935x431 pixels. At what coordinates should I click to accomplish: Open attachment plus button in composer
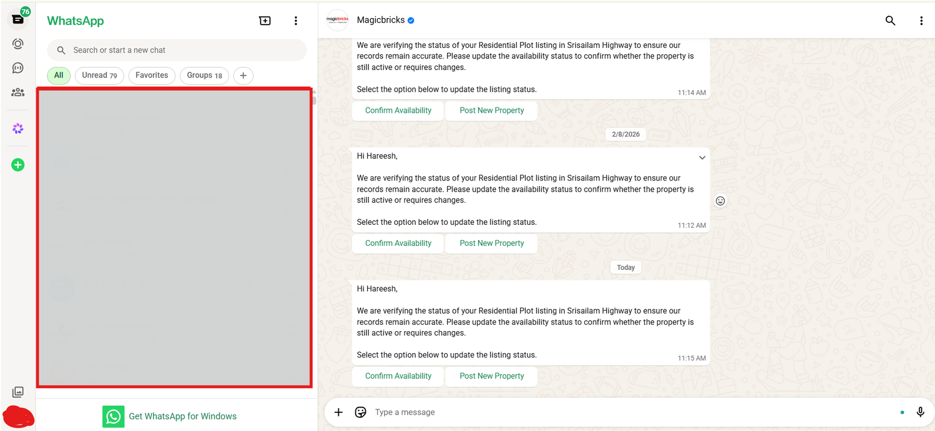[338, 412]
